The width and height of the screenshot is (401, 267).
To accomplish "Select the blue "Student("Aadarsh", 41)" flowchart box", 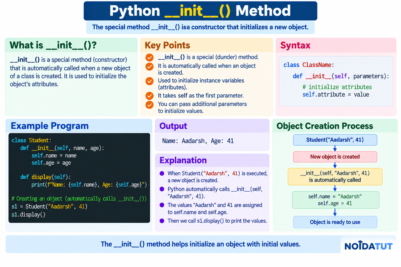I will pos(335,140).
